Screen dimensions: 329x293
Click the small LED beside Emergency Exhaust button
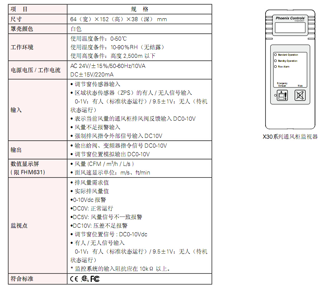pyautogui.click(x=275, y=96)
